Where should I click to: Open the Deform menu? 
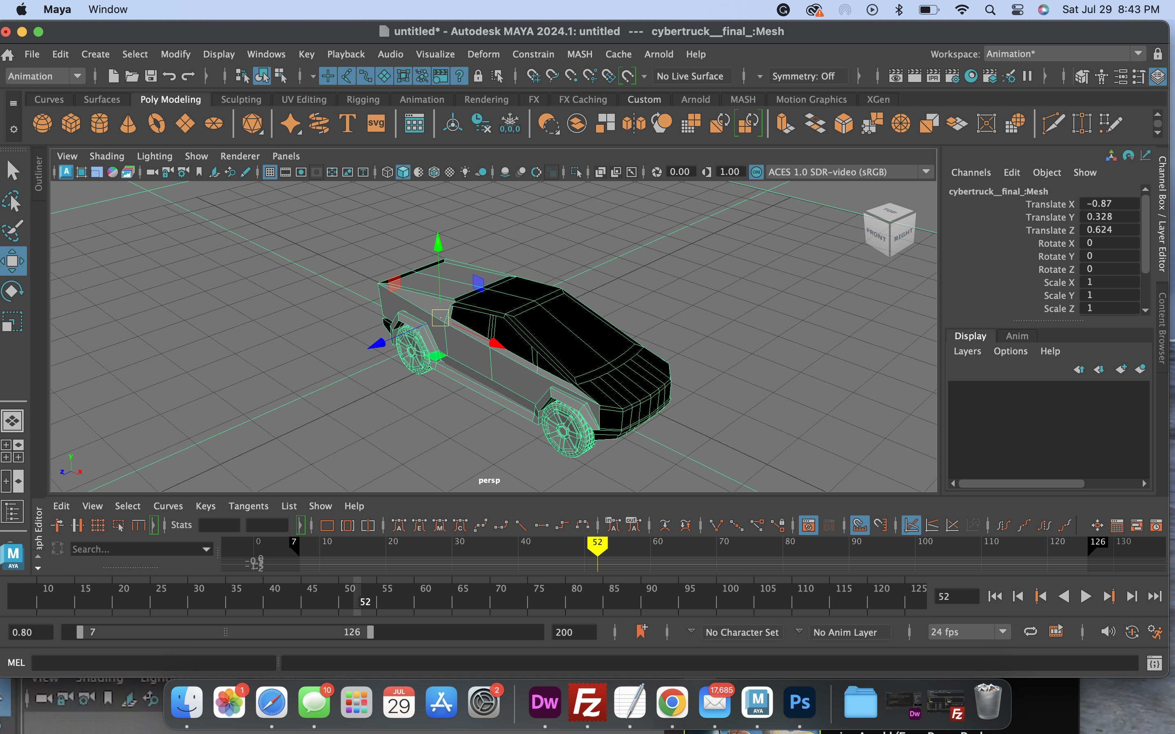[x=483, y=54]
